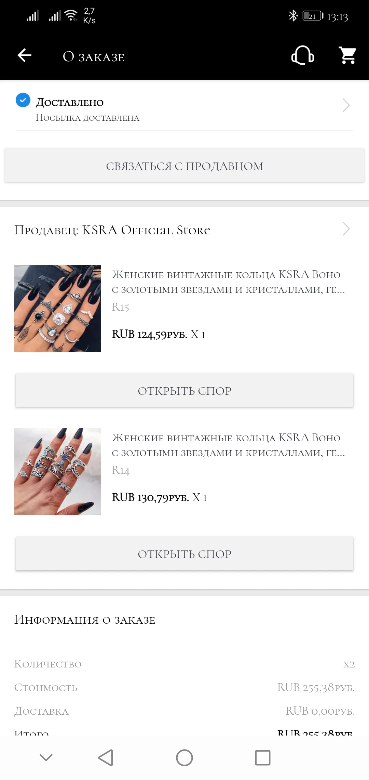Screen dimensions: 369x780
Task: Open customer support headset icon
Action: 302,55
